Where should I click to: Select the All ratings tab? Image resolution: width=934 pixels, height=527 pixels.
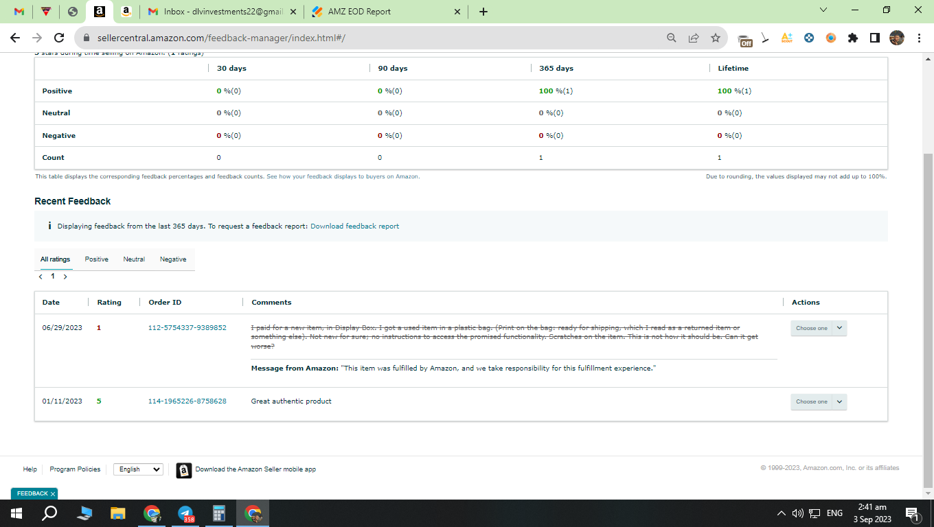(x=55, y=259)
